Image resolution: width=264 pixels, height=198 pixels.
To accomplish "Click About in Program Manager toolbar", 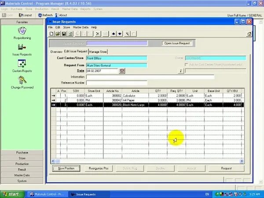I will tap(61, 15).
